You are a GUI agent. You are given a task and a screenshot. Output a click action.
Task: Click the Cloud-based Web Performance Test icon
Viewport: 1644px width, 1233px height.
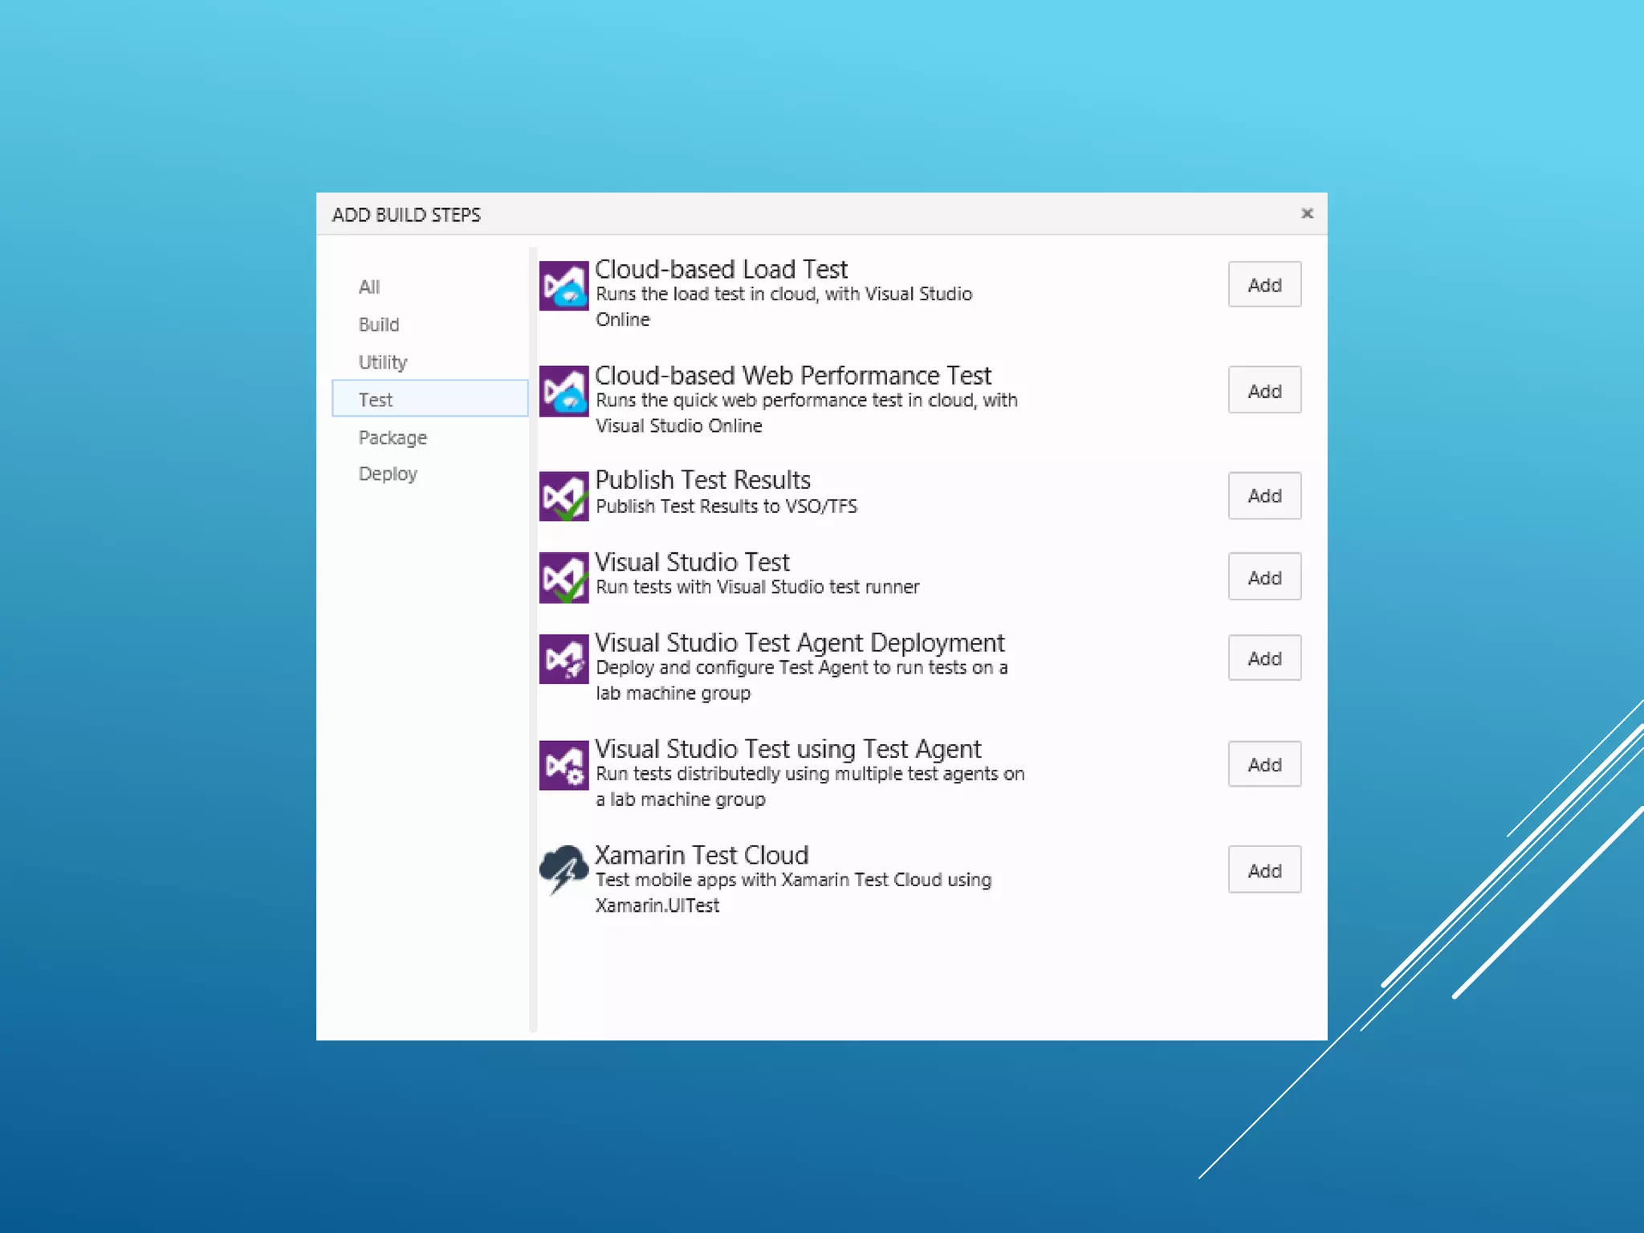click(564, 391)
